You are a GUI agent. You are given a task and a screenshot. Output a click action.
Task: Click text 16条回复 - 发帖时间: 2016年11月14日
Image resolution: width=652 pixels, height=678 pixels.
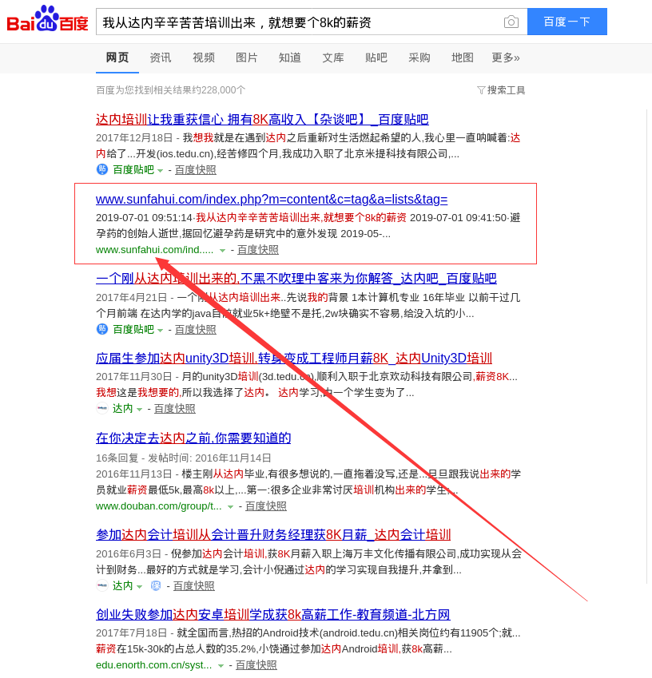click(184, 458)
